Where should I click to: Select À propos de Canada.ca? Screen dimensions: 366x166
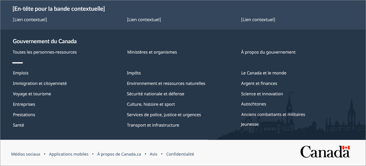pos(119,154)
